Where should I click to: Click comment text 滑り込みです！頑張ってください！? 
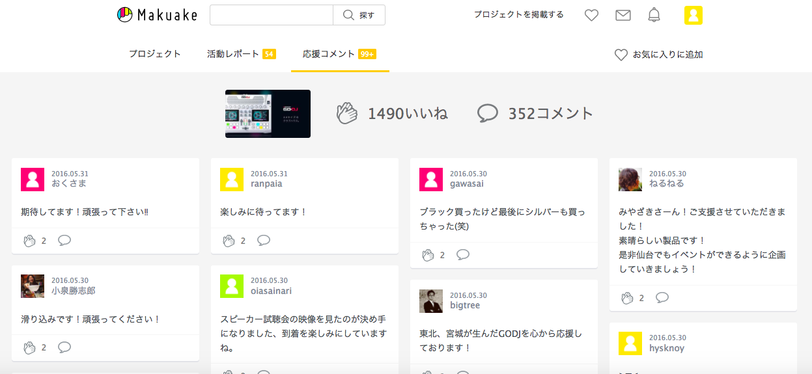click(x=91, y=319)
